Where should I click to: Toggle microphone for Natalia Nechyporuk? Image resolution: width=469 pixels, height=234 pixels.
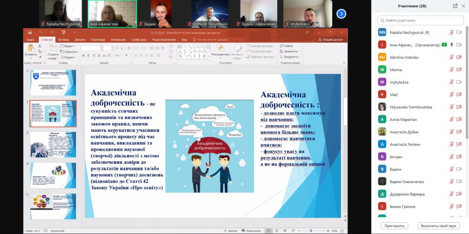[451, 32]
